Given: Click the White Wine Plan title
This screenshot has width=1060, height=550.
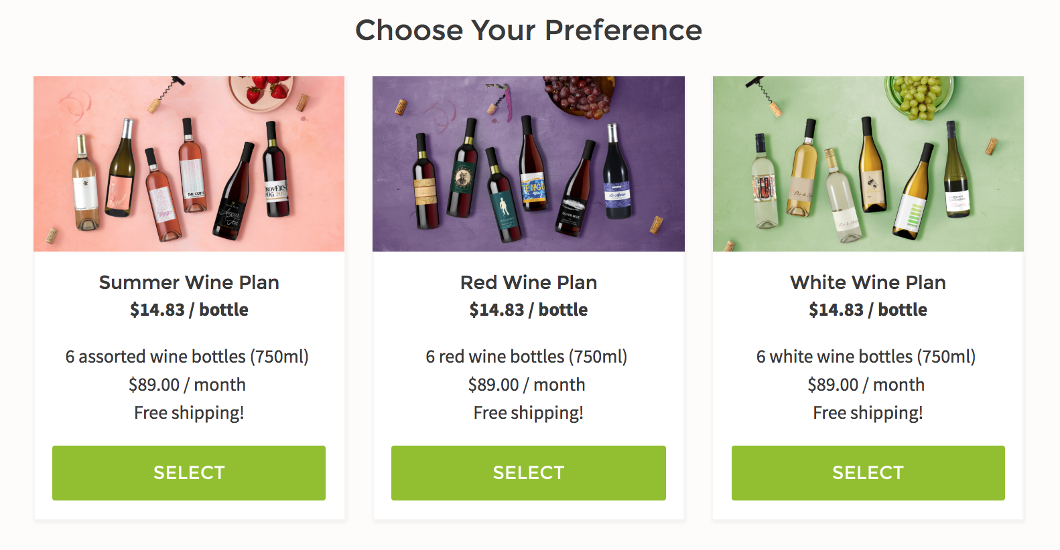Looking at the screenshot, I should (868, 282).
